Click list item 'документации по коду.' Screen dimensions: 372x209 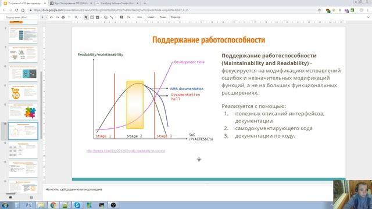[x=265, y=136]
